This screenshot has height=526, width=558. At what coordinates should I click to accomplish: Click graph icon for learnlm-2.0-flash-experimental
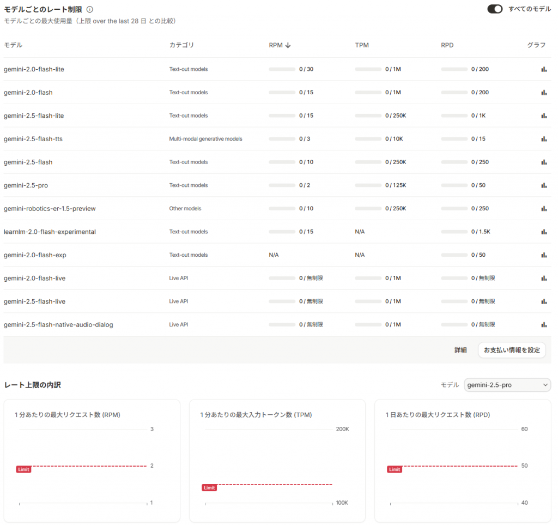coord(543,232)
